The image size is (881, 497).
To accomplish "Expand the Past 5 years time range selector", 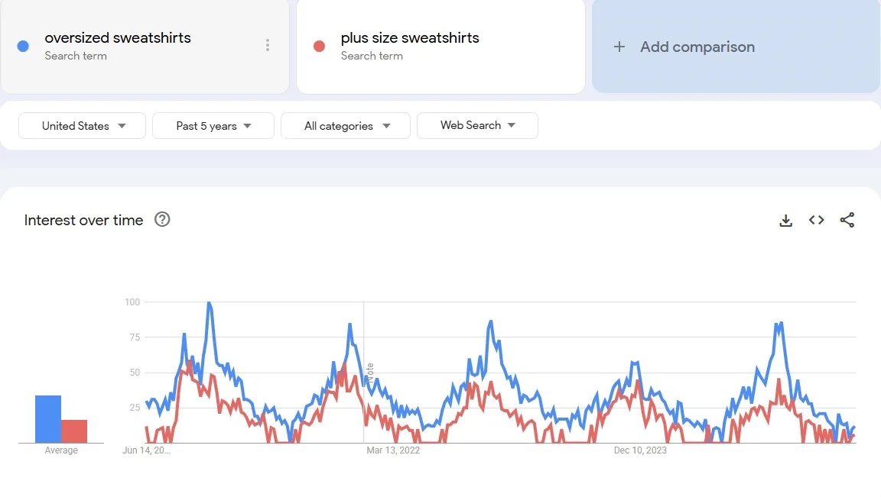I will click(213, 125).
